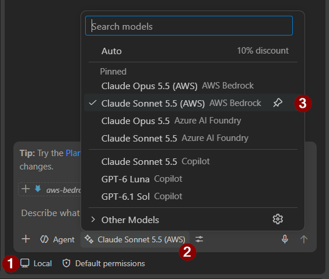Select GPT-6 Luna Copilot model
Screen dimensions: 329x279
coord(193,179)
